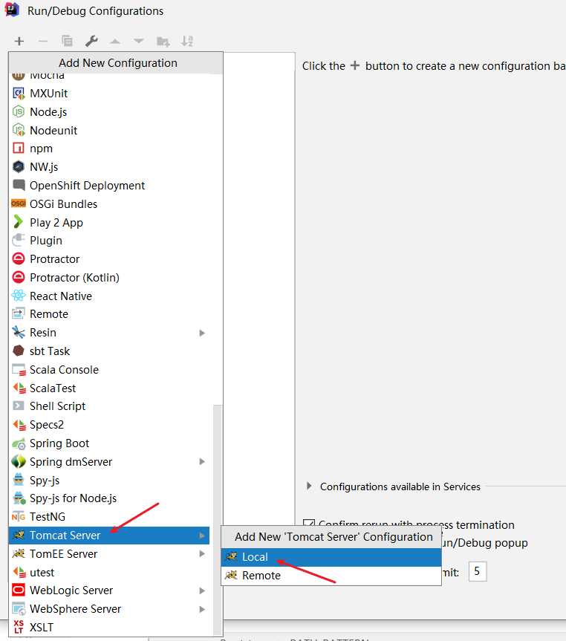This screenshot has height=641, width=566.
Task: Click the Specs2 icon
Action: (19, 425)
